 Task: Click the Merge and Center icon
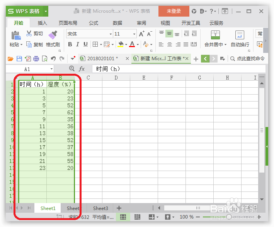(215, 35)
